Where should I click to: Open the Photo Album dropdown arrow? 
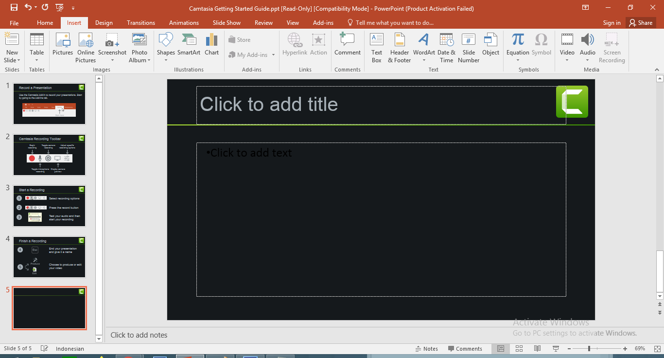pyautogui.click(x=149, y=60)
